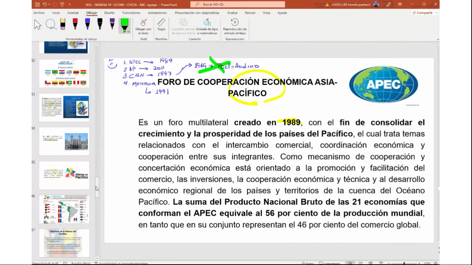Viewport: 472px width, 265px height.
Task: Click thumbnail panel scroll up arrow
Action: [x=97, y=44]
